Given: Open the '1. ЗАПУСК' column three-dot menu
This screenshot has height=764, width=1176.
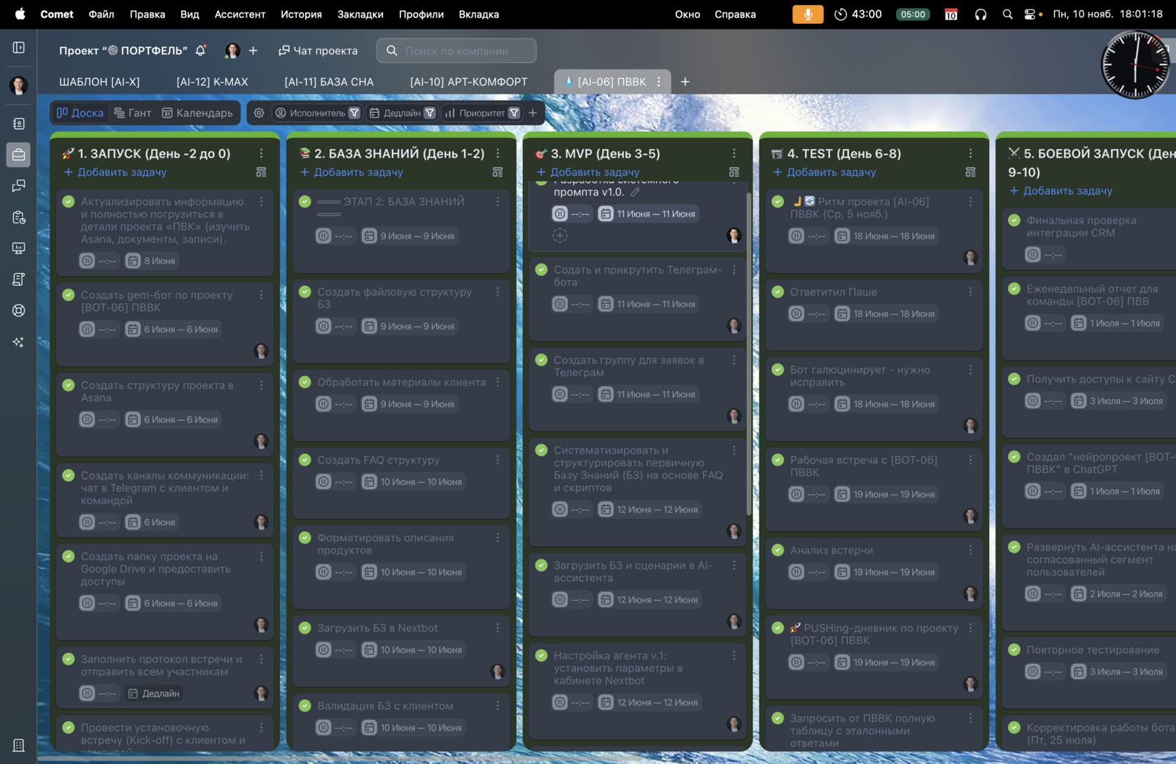Looking at the screenshot, I should (261, 153).
